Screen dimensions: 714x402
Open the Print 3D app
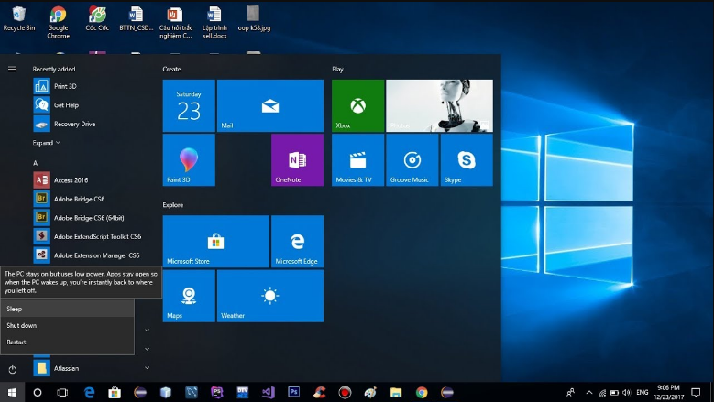click(x=91, y=86)
